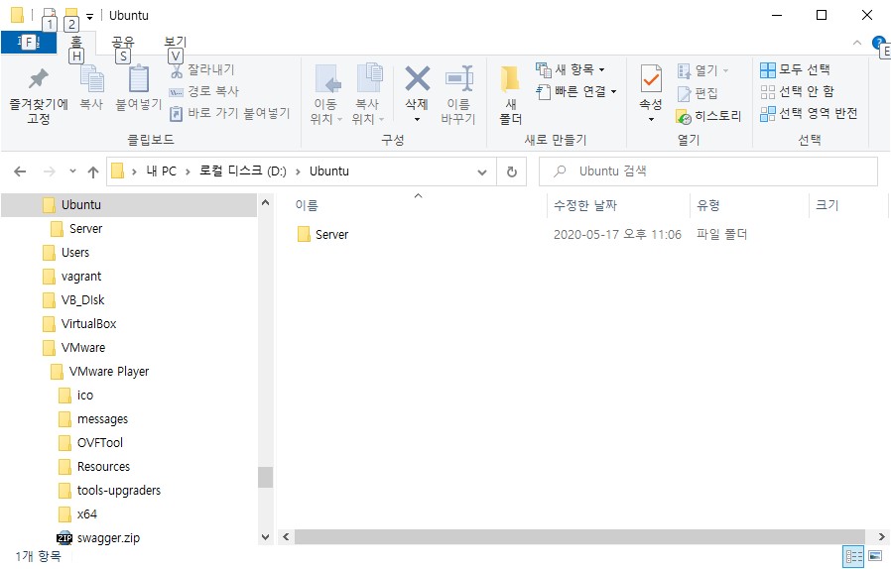Select messages folder in tree
The image size is (891, 569).
93,419
